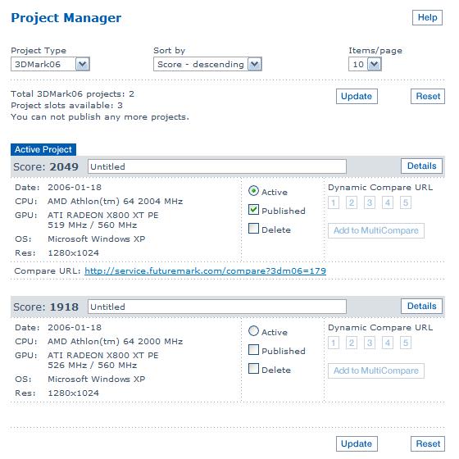Click Dynamic Compare slot 3 for score 2049
The width and height of the screenshot is (459, 459).
[370, 202]
